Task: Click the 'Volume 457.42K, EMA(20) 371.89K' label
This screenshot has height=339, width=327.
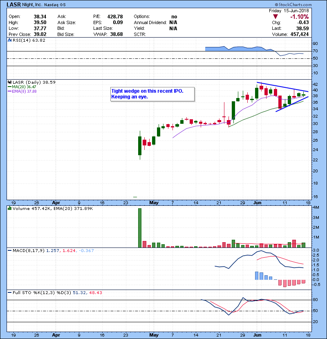Action: 53,208
